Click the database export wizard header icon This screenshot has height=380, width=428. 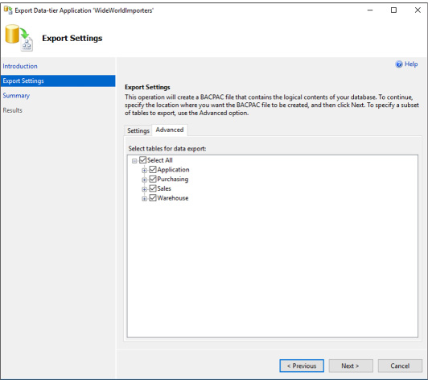[x=19, y=38]
